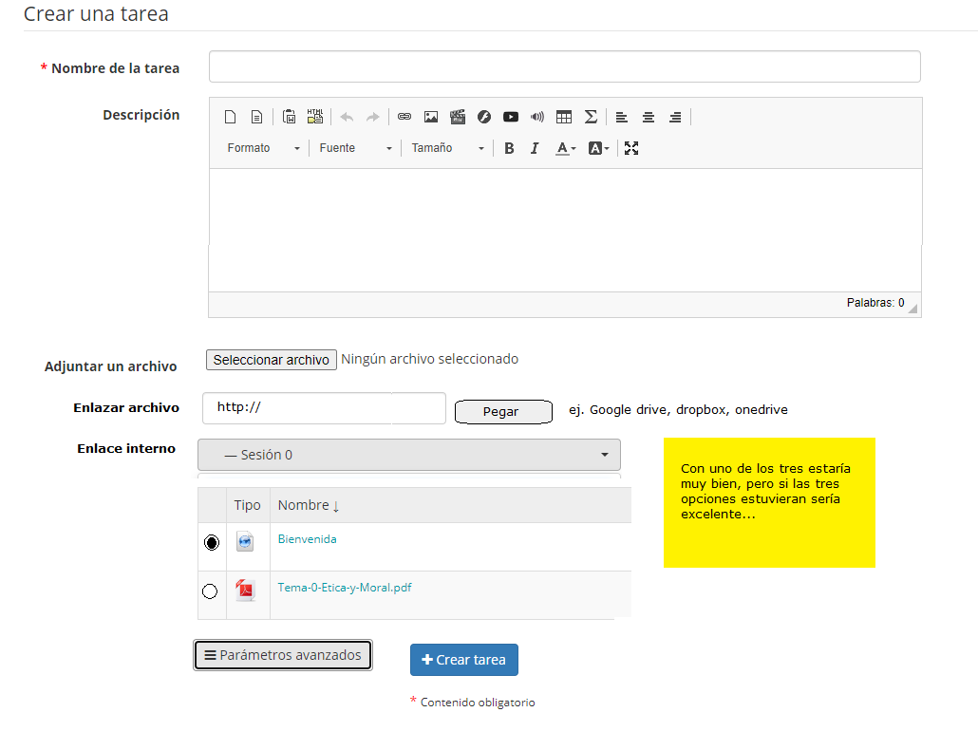Align text left in the editor
The image size is (978, 750).
pos(622,117)
